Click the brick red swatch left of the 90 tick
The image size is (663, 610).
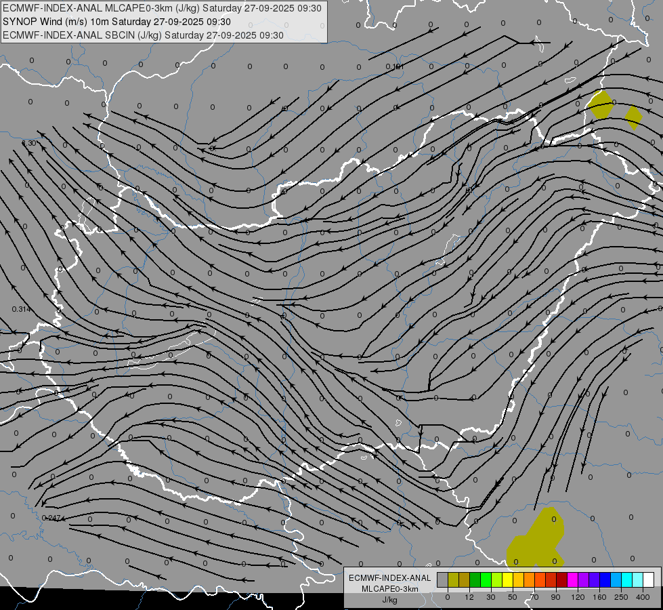[551, 579]
